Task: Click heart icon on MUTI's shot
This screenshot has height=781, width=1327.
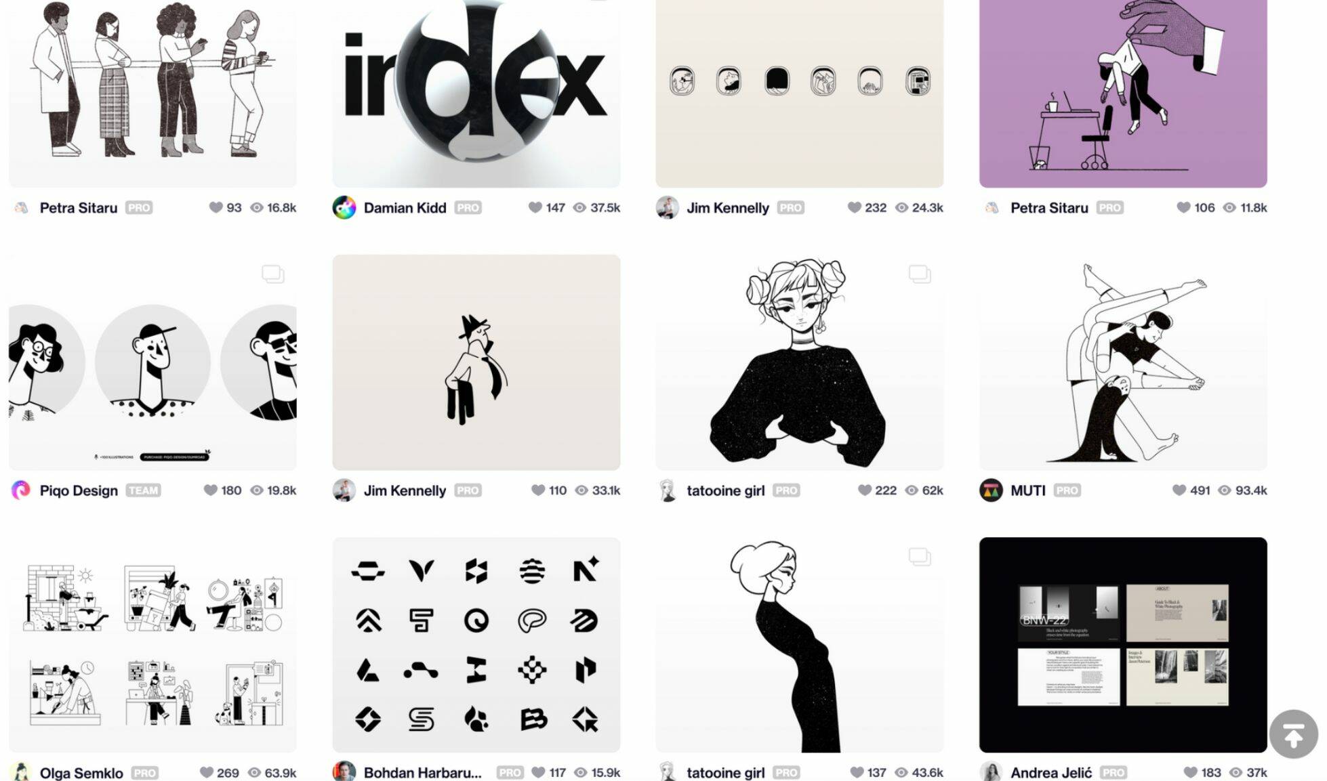Action: tap(1179, 490)
